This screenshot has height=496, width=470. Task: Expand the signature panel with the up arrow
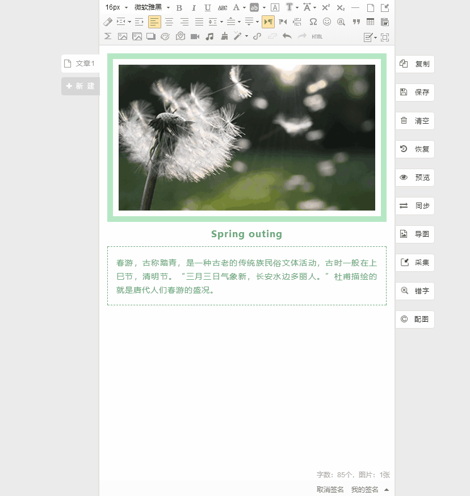click(387, 489)
